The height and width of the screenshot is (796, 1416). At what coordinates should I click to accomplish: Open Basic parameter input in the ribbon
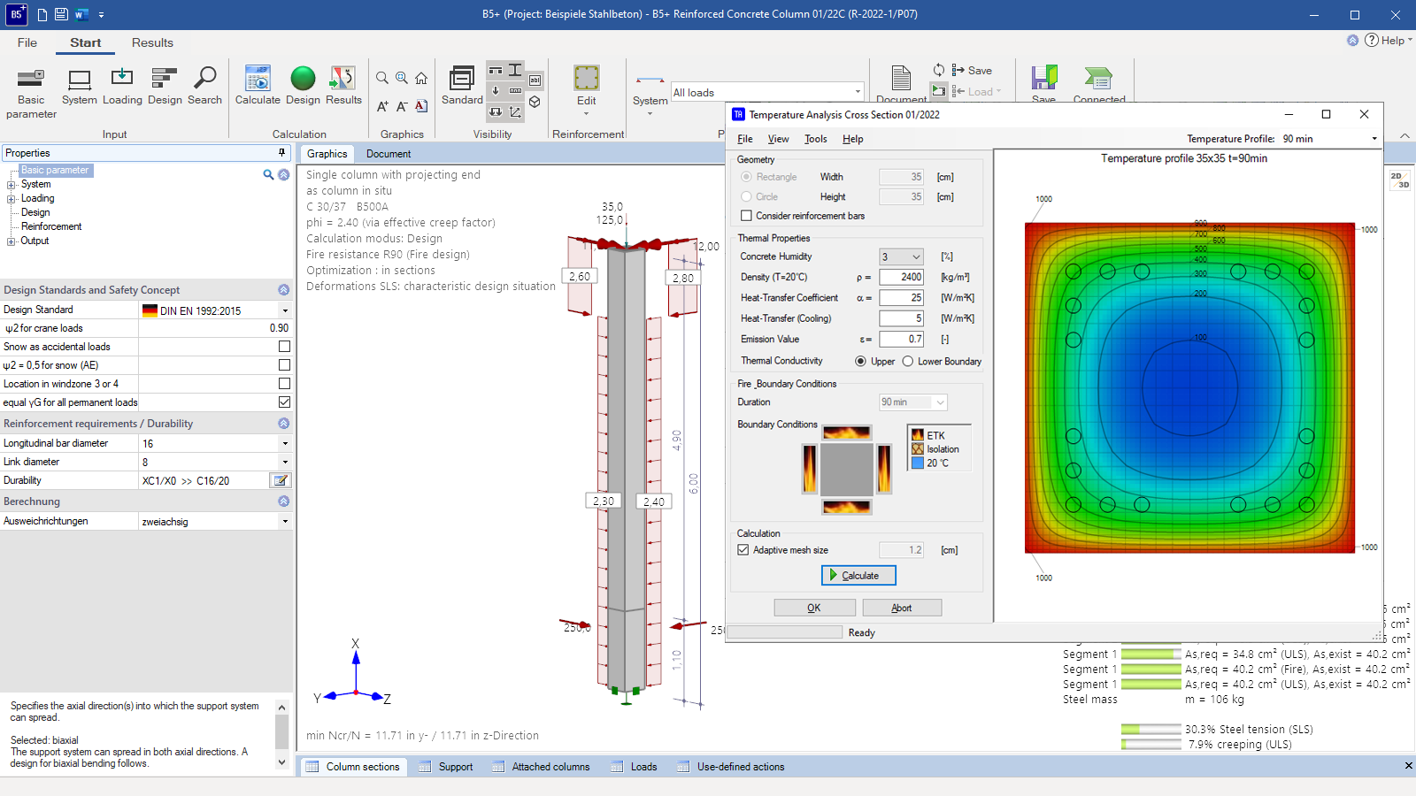[31, 92]
